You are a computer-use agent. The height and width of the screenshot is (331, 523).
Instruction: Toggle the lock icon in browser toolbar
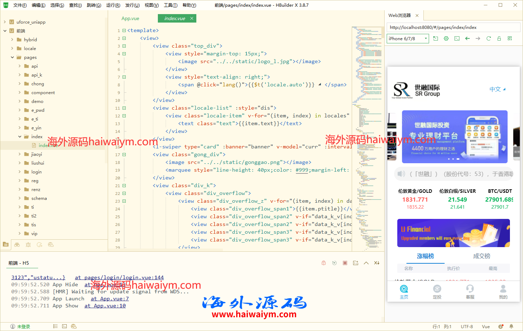(x=499, y=38)
